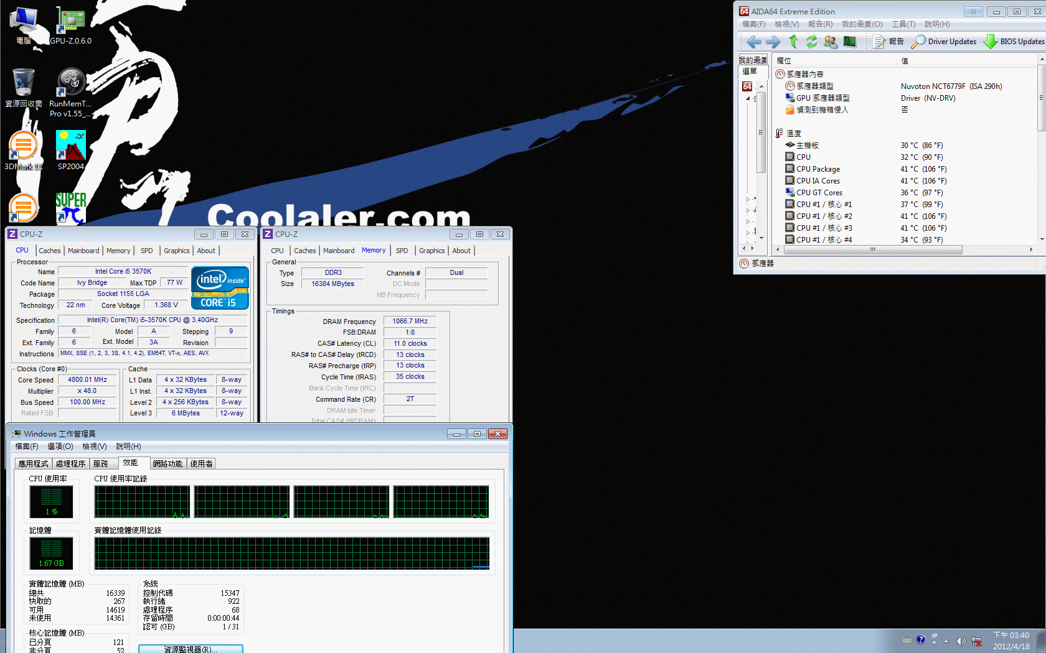Select the 主機板 temperature row
This screenshot has height=653, width=1046.
point(904,146)
